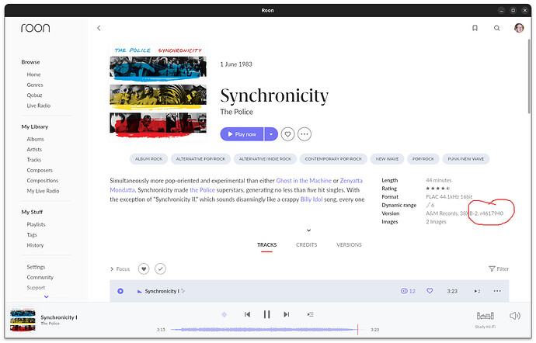
Task: Open Playlists under My Stuff
Action: (36, 225)
